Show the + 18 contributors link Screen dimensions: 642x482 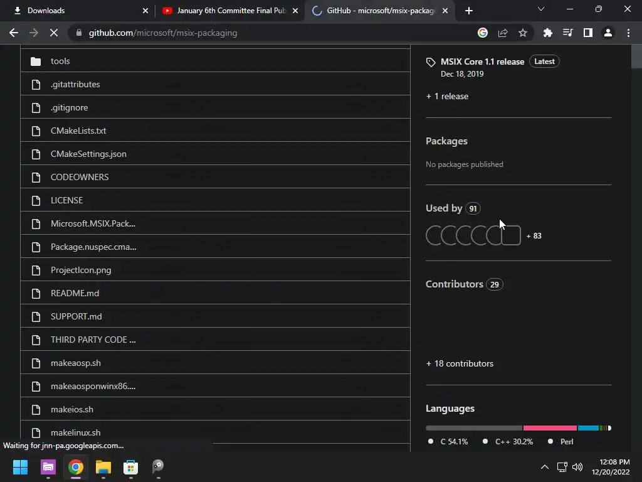460,363
